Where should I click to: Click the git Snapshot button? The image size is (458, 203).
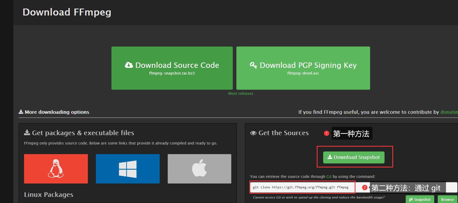420,199
